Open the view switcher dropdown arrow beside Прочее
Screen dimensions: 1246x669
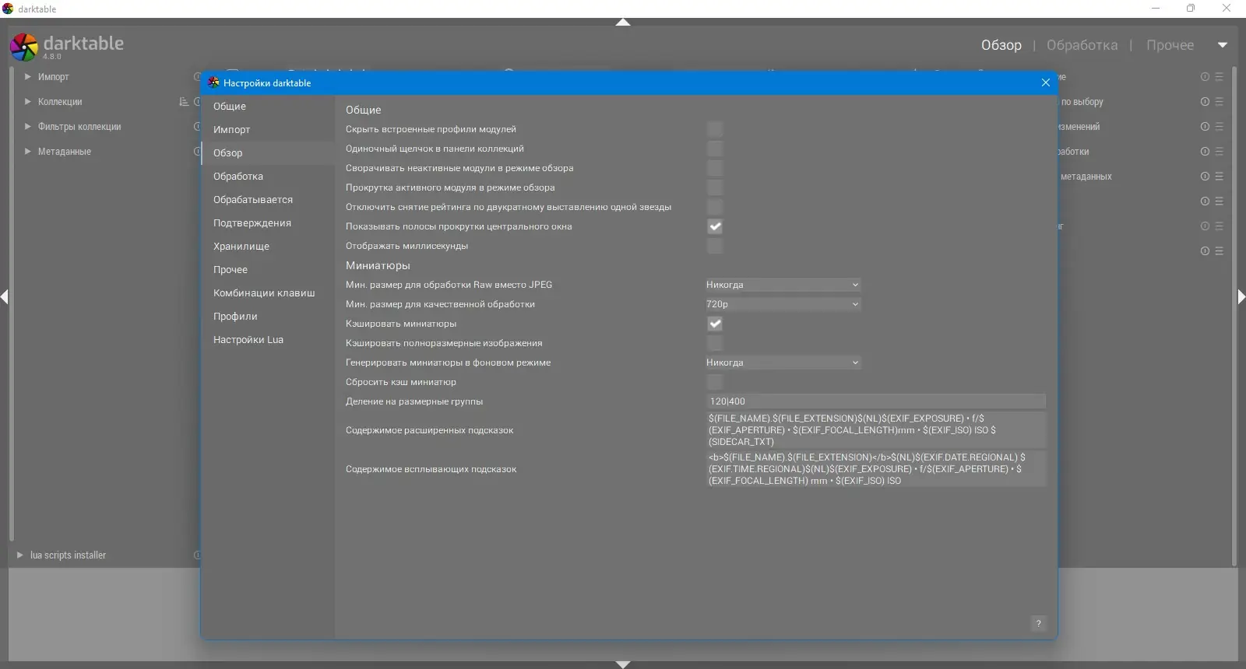tap(1223, 45)
